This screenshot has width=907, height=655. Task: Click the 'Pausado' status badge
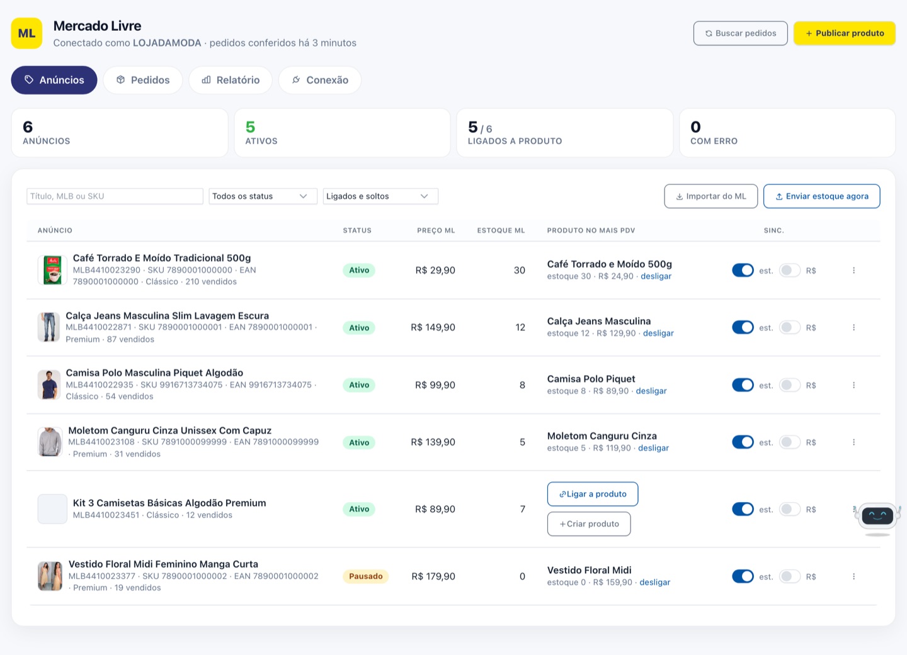366,576
